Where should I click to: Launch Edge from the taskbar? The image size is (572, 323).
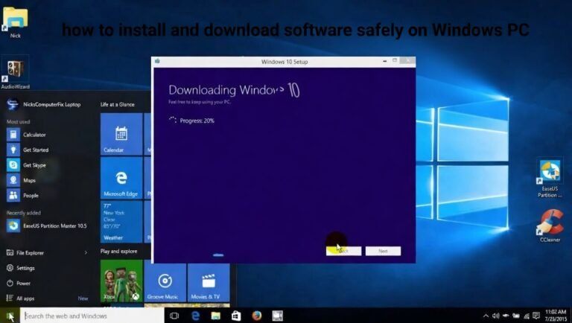coord(195,316)
